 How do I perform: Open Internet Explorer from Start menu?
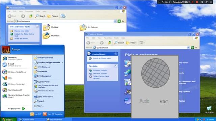(12, 58)
